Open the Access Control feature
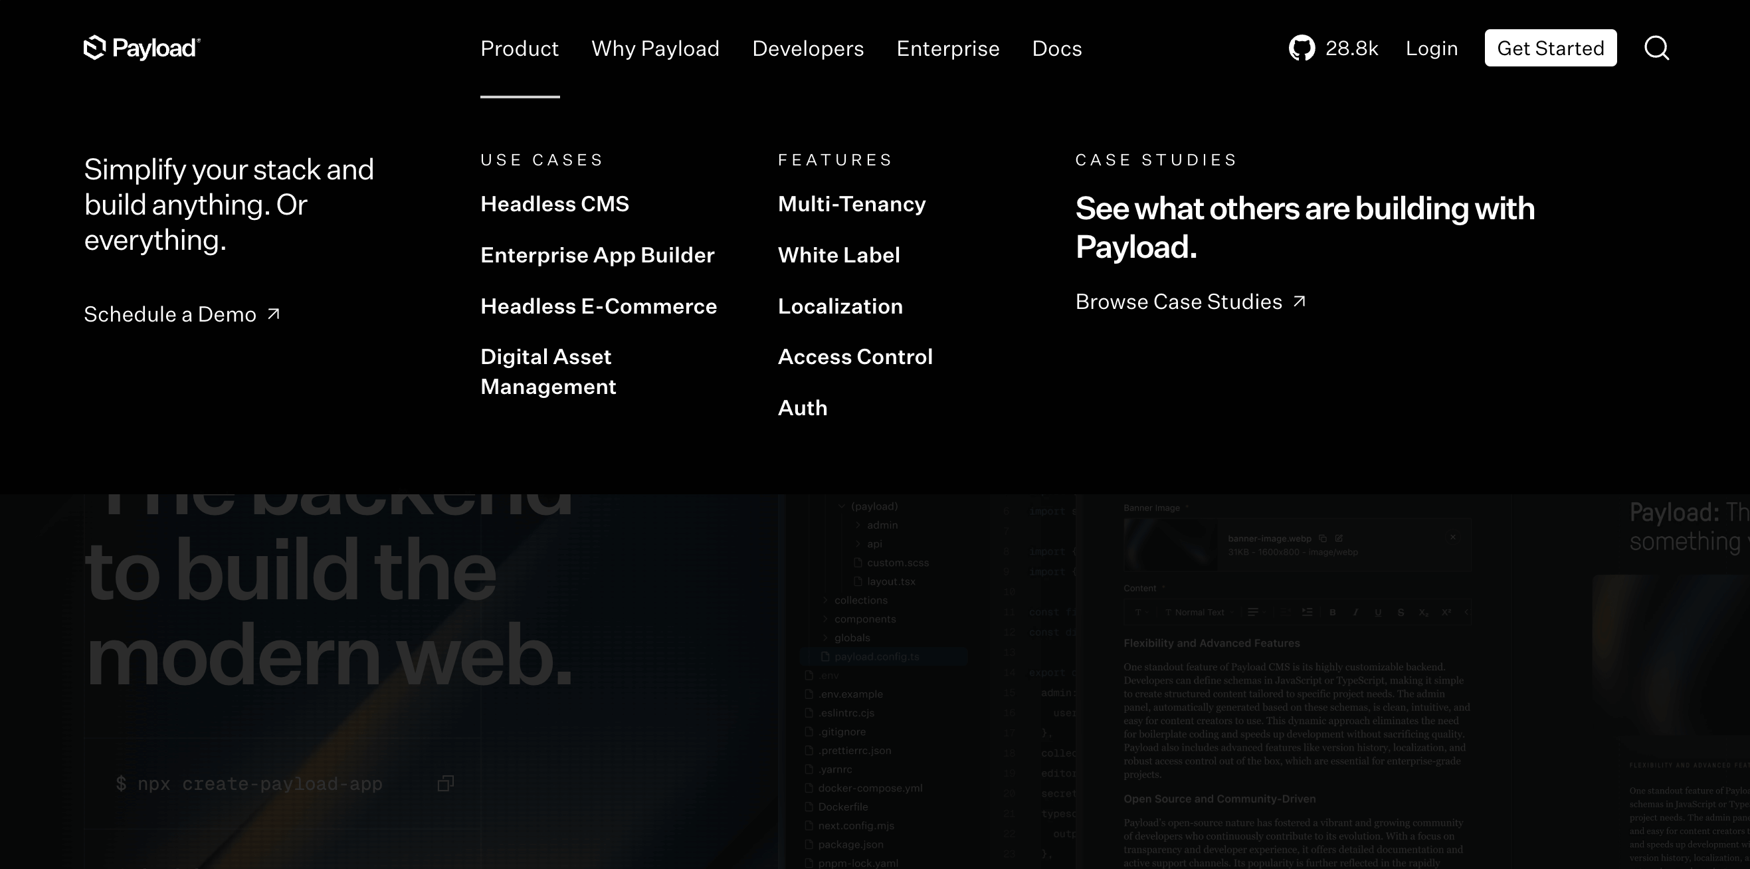Image resolution: width=1750 pixels, height=869 pixels. [x=854, y=357]
